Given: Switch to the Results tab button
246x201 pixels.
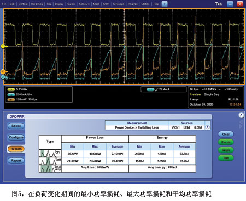Looking at the screenshot, I should 16,149.
